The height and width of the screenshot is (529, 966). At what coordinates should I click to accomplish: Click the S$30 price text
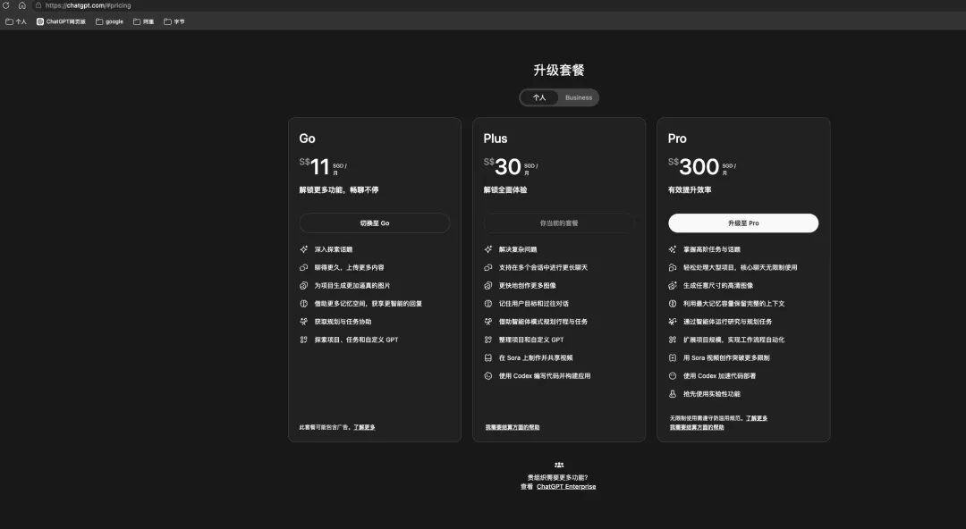point(502,166)
